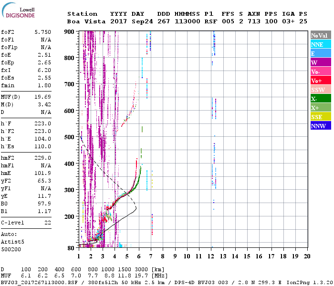
Task: Click the Vo+ red legend entry
Action: point(319,81)
